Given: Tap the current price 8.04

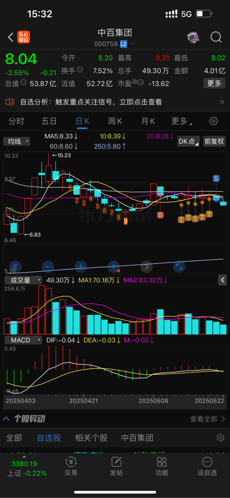Looking at the screenshot, I should pyautogui.click(x=21, y=59).
